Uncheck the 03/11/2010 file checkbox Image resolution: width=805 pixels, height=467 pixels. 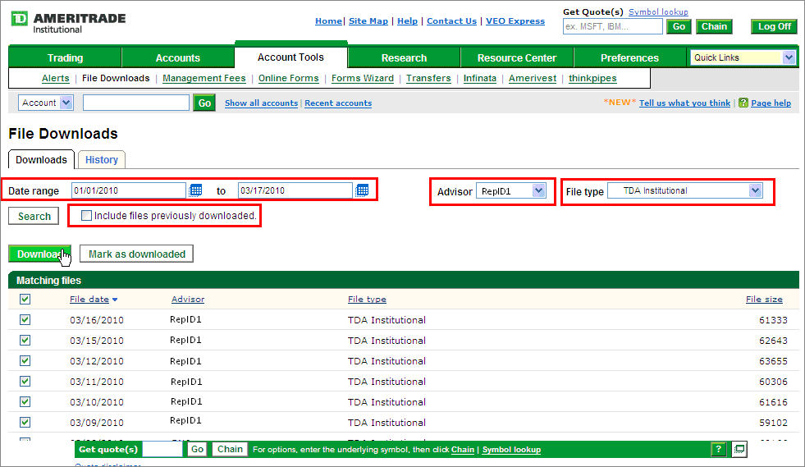coord(25,381)
